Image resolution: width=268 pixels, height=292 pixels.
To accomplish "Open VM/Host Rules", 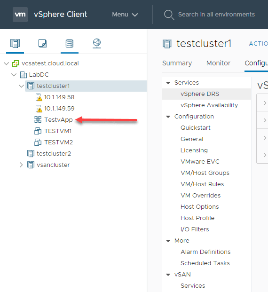I will tap(202, 184).
